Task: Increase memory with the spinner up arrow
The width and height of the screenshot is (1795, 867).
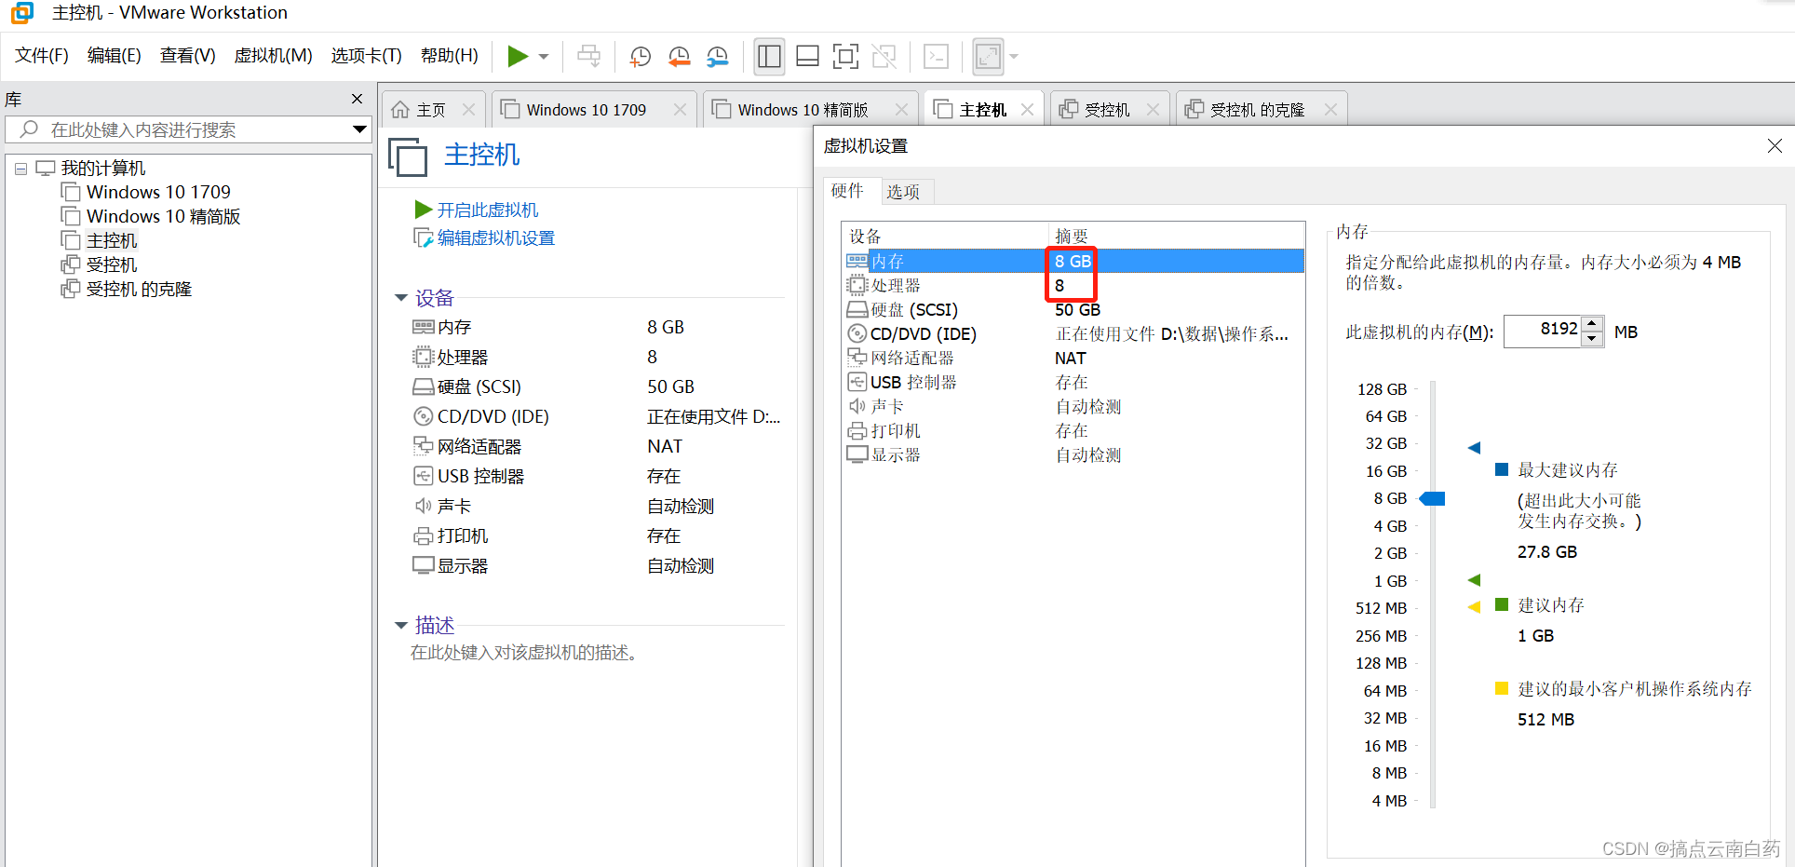Action: (1591, 324)
